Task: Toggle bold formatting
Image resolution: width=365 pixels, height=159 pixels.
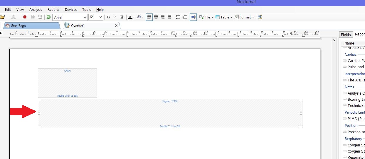Action: pos(108,17)
